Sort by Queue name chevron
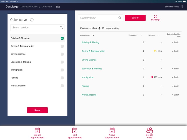187x140 pixels. 93,35
